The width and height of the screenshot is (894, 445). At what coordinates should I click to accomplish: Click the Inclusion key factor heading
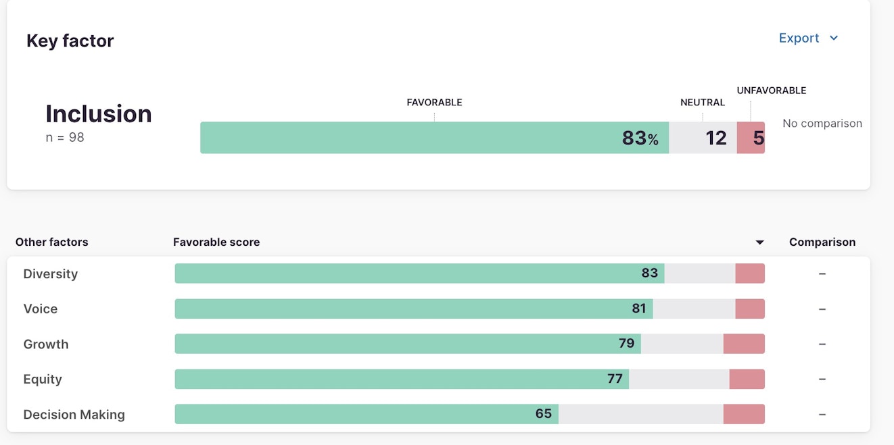(x=99, y=114)
